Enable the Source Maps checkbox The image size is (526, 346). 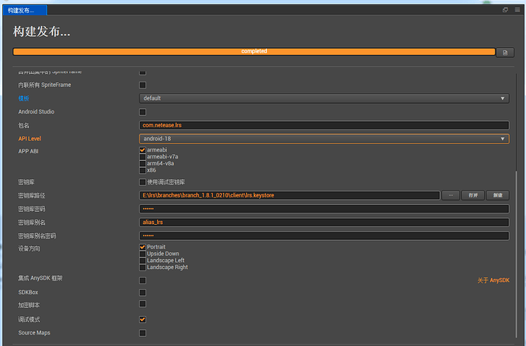click(143, 333)
